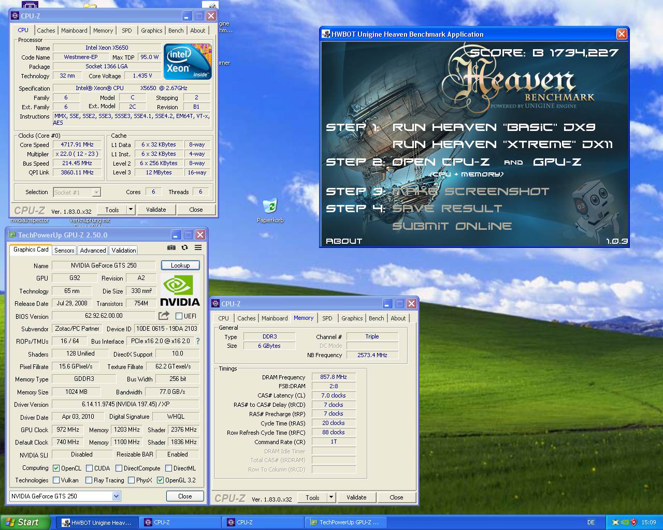This screenshot has height=530, width=663.
Task: Click the Lookup button in GPU-Z
Action: 180,265
